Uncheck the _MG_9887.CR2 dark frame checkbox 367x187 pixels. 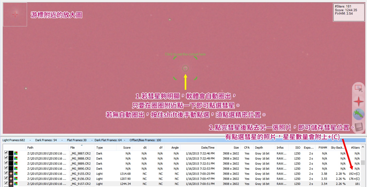click(x=6, y=153)
